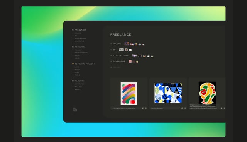
Task: Expand the GENERATIVE subfolder arrow in main panel
Action: click(111, 62)
